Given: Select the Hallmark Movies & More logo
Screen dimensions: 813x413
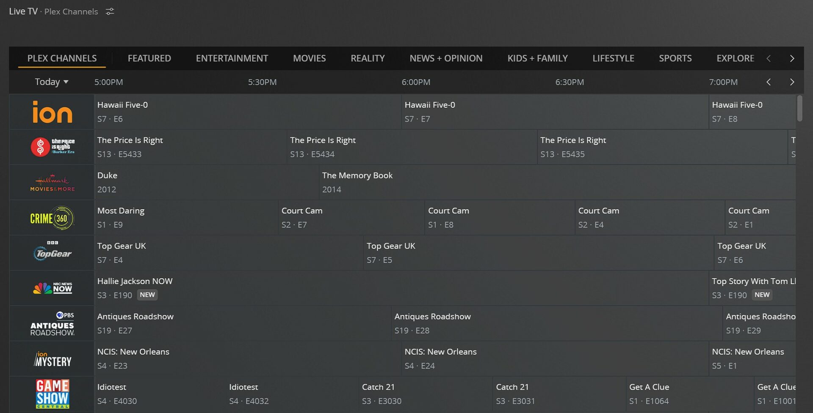Looking at the screenshot, I should 53,183.
